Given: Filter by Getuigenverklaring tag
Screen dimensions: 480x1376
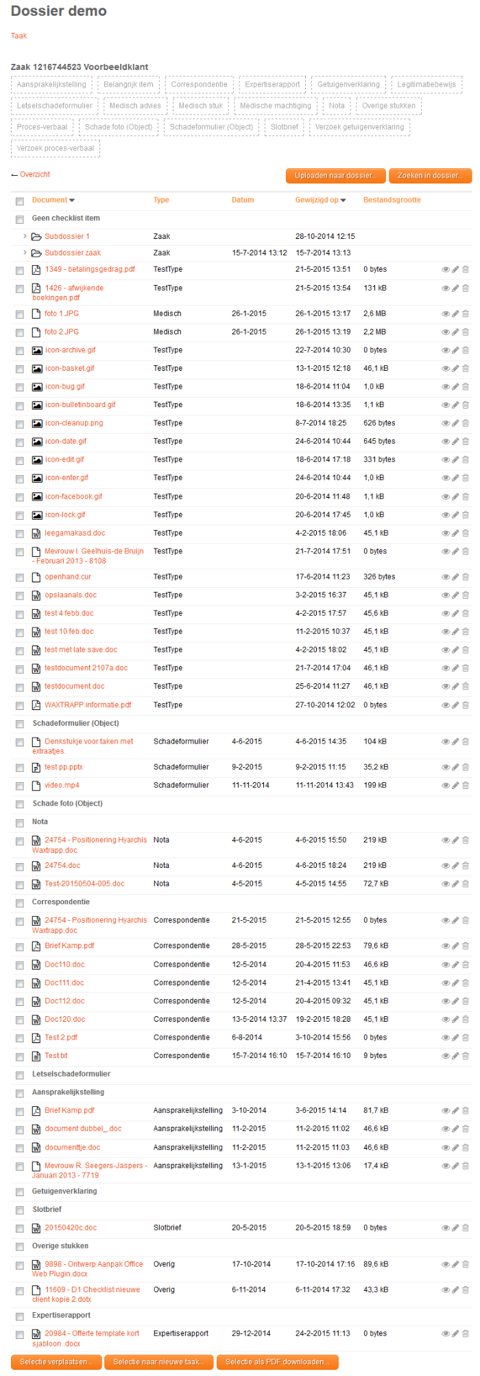Looking at the screenshot, I should pos(348,84).
